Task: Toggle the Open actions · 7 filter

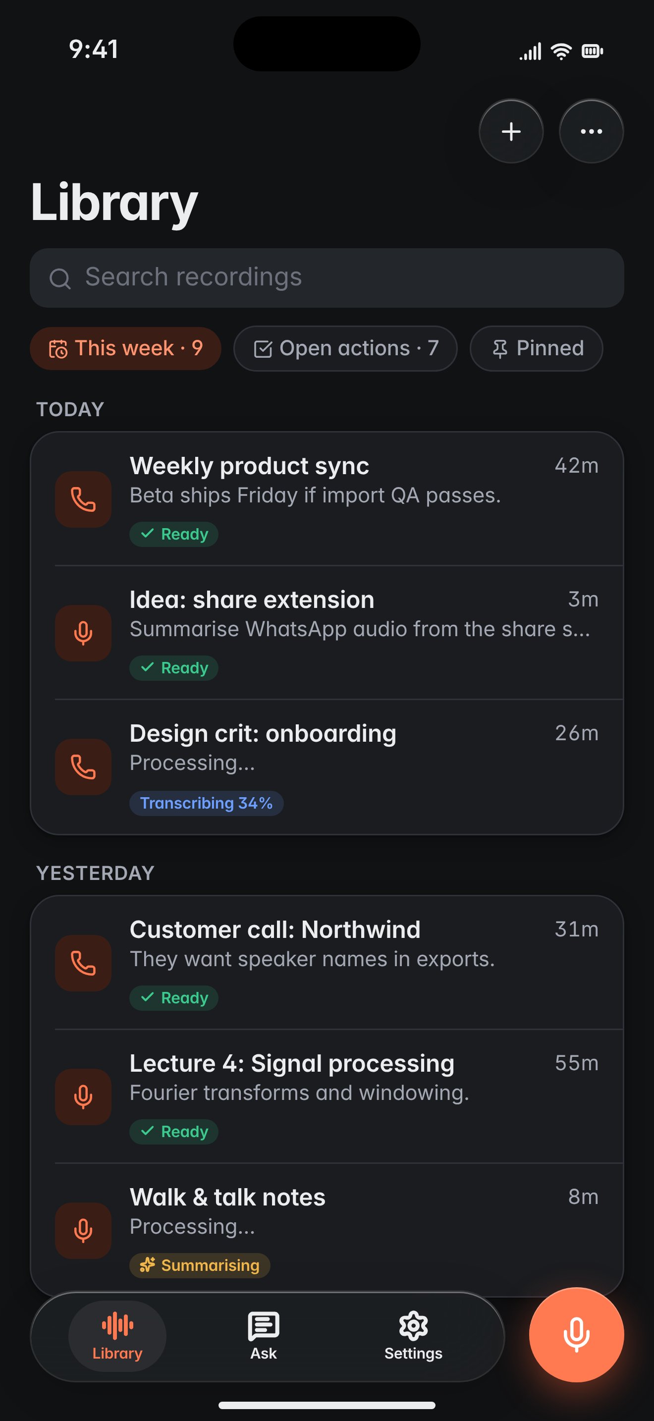Action: 345,349
